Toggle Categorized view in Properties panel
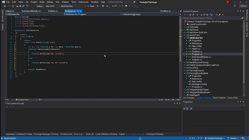 coord(184,108)
